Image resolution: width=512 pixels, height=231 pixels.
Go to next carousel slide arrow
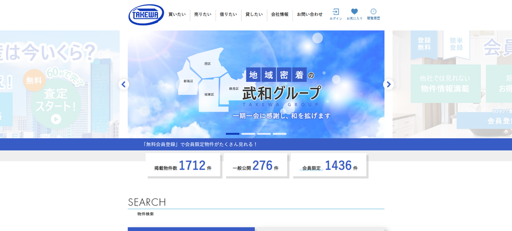click(388, 84)
